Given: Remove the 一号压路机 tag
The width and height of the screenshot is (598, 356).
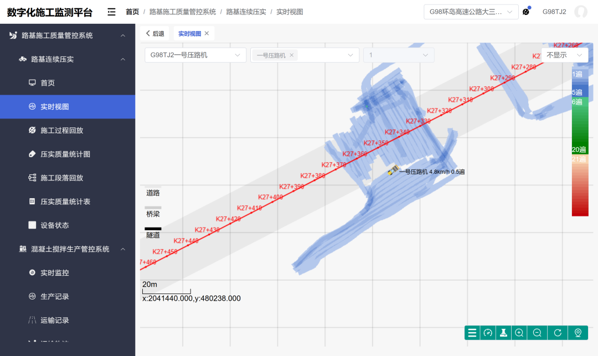Looking at the screenshot, I should point(291,55).
